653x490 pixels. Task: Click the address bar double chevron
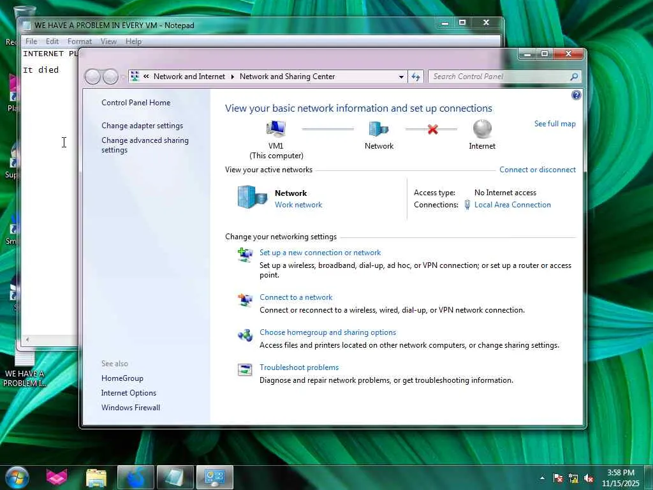(146, 77)
